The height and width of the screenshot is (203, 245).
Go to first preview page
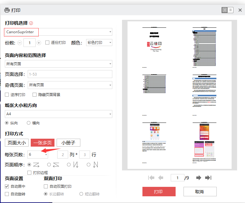[151, 178]
